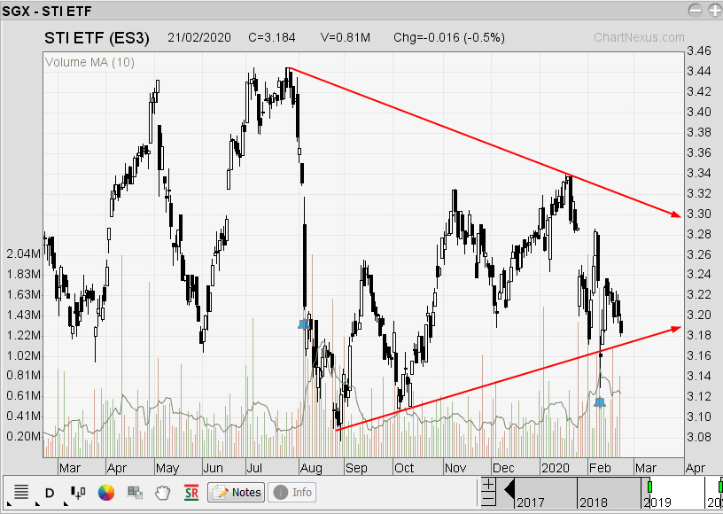Screen dimensions: 723x514
Task: Jump to 2018 on the timeline
Action: 593,502
